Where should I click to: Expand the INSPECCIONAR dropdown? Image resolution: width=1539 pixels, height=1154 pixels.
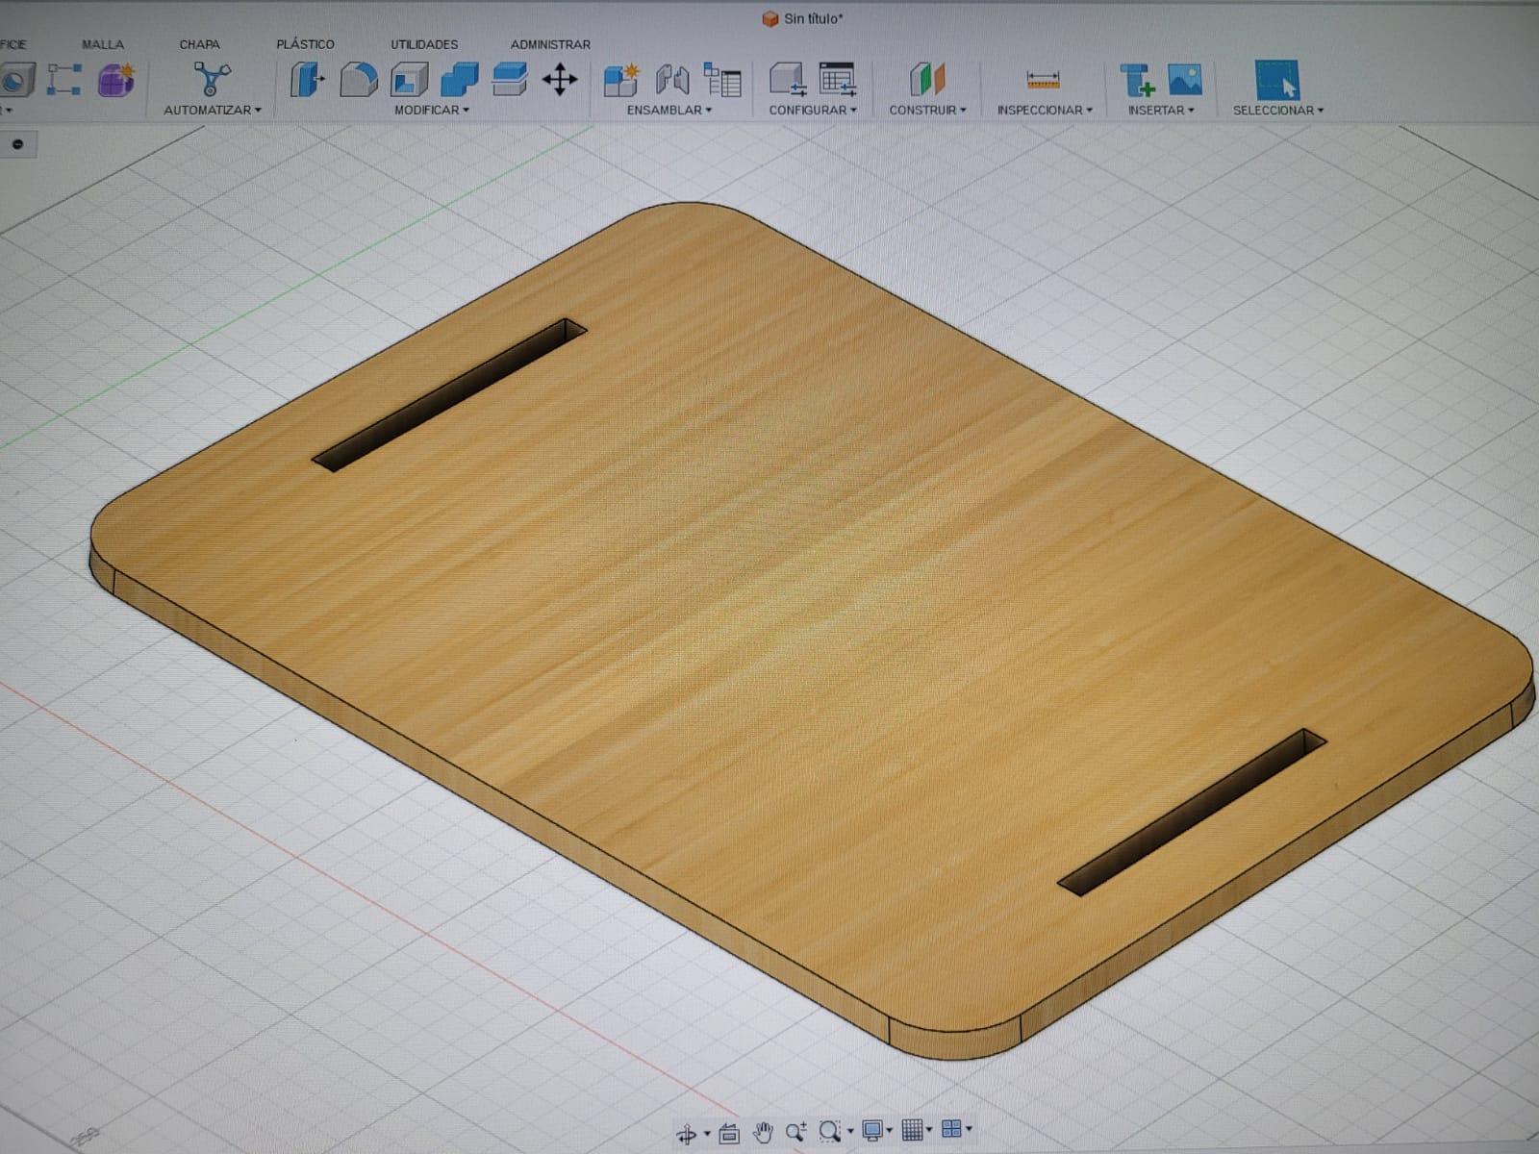click(x=1045, y=110)
